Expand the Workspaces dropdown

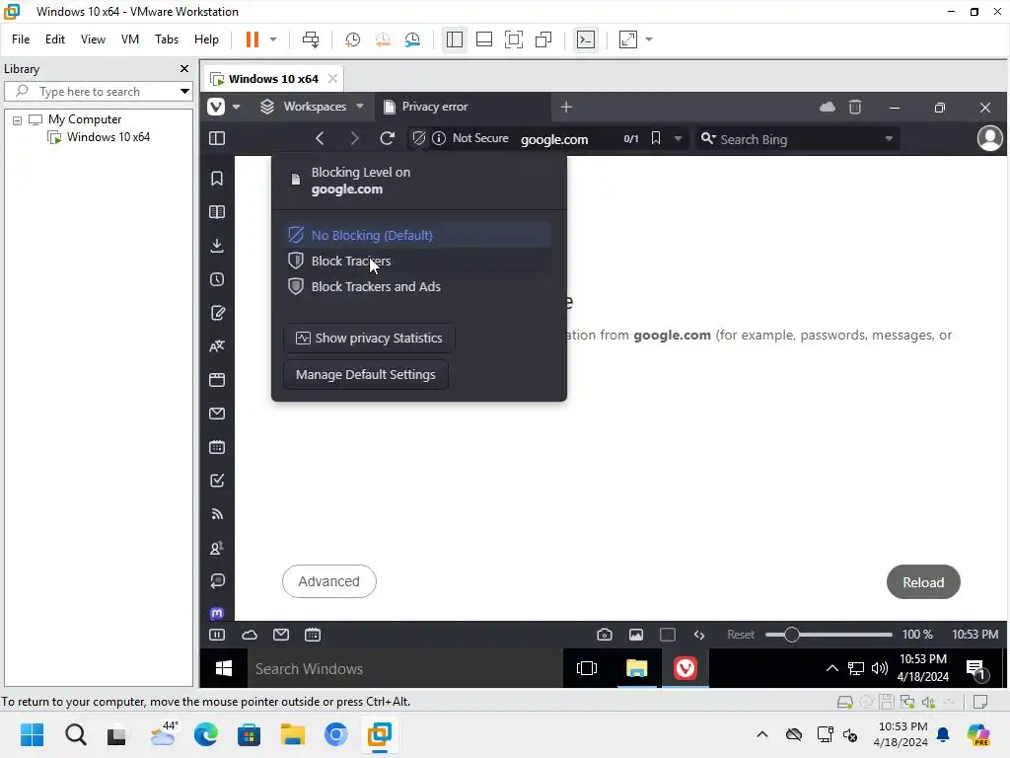(x=360, y=107)
